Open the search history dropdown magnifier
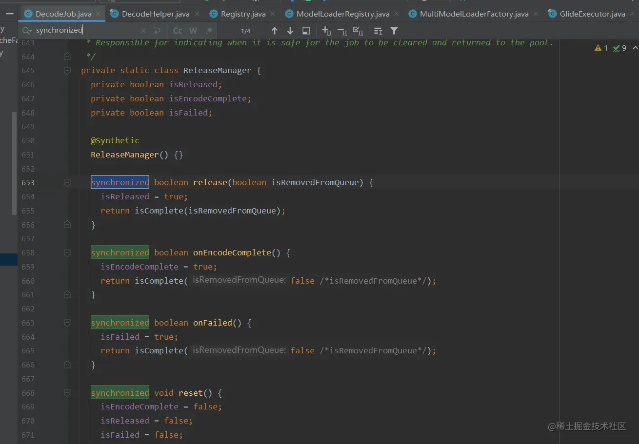The width and height of the screenshot is (639, 444). (26, 30)
